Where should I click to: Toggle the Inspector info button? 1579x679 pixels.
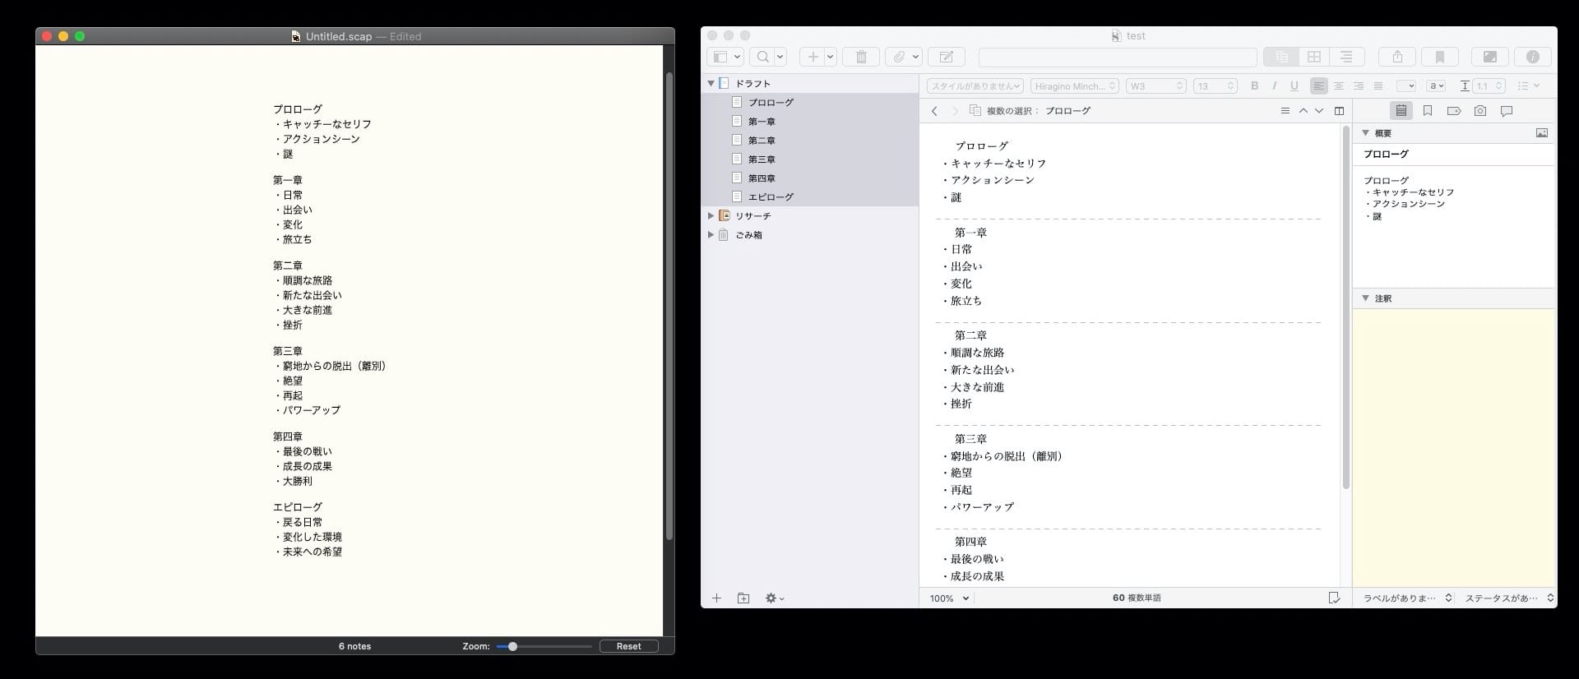[x=1533, y=57]
